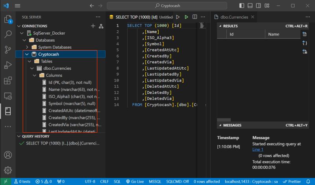Click the 0 tests status entry
The image size is (315, 185).
pos(22,181)
